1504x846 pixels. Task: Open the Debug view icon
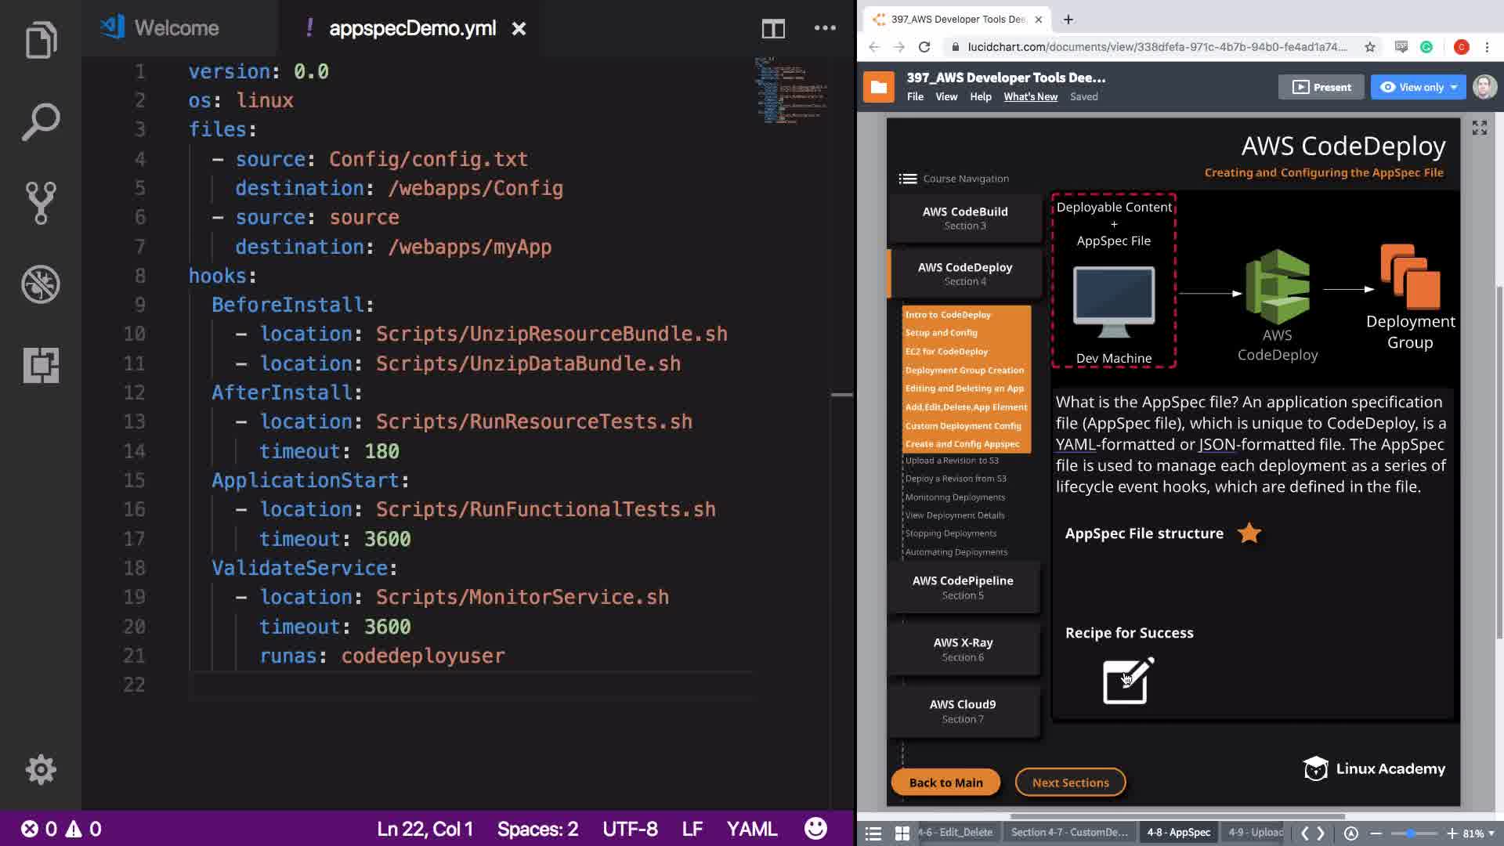tap(41, 284)
